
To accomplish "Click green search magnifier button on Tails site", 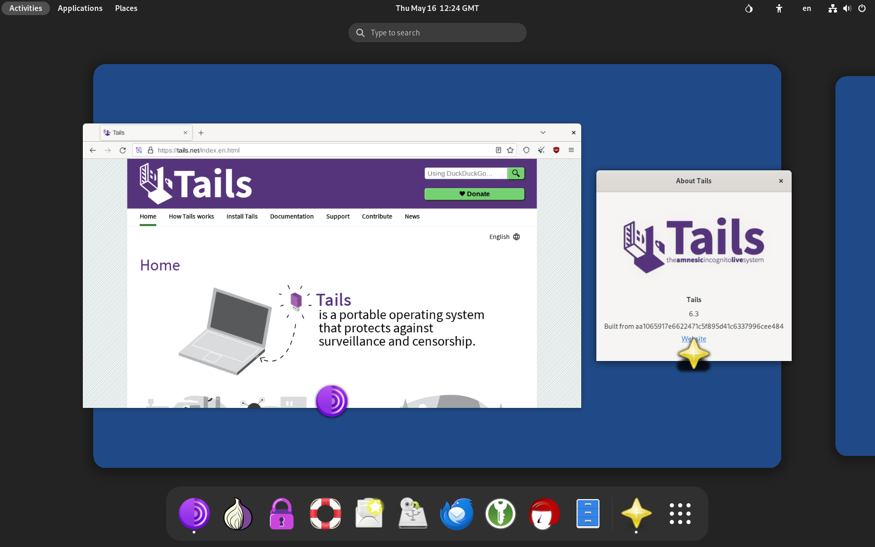I will point(516,173).
